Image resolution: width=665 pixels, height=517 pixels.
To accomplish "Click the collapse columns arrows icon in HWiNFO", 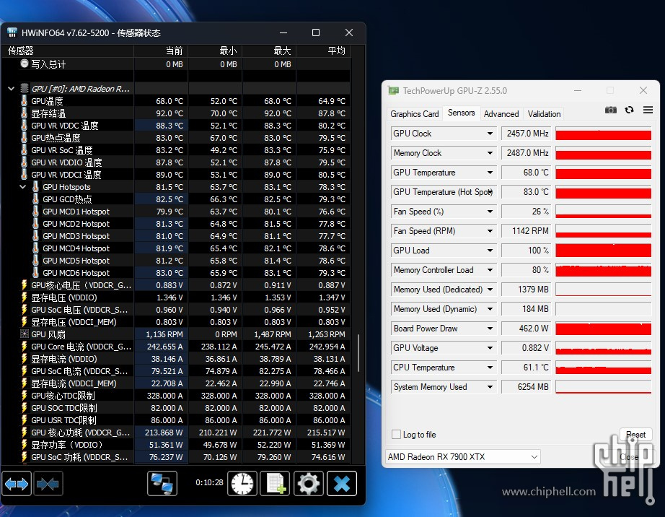I will [x=48, y=484].
